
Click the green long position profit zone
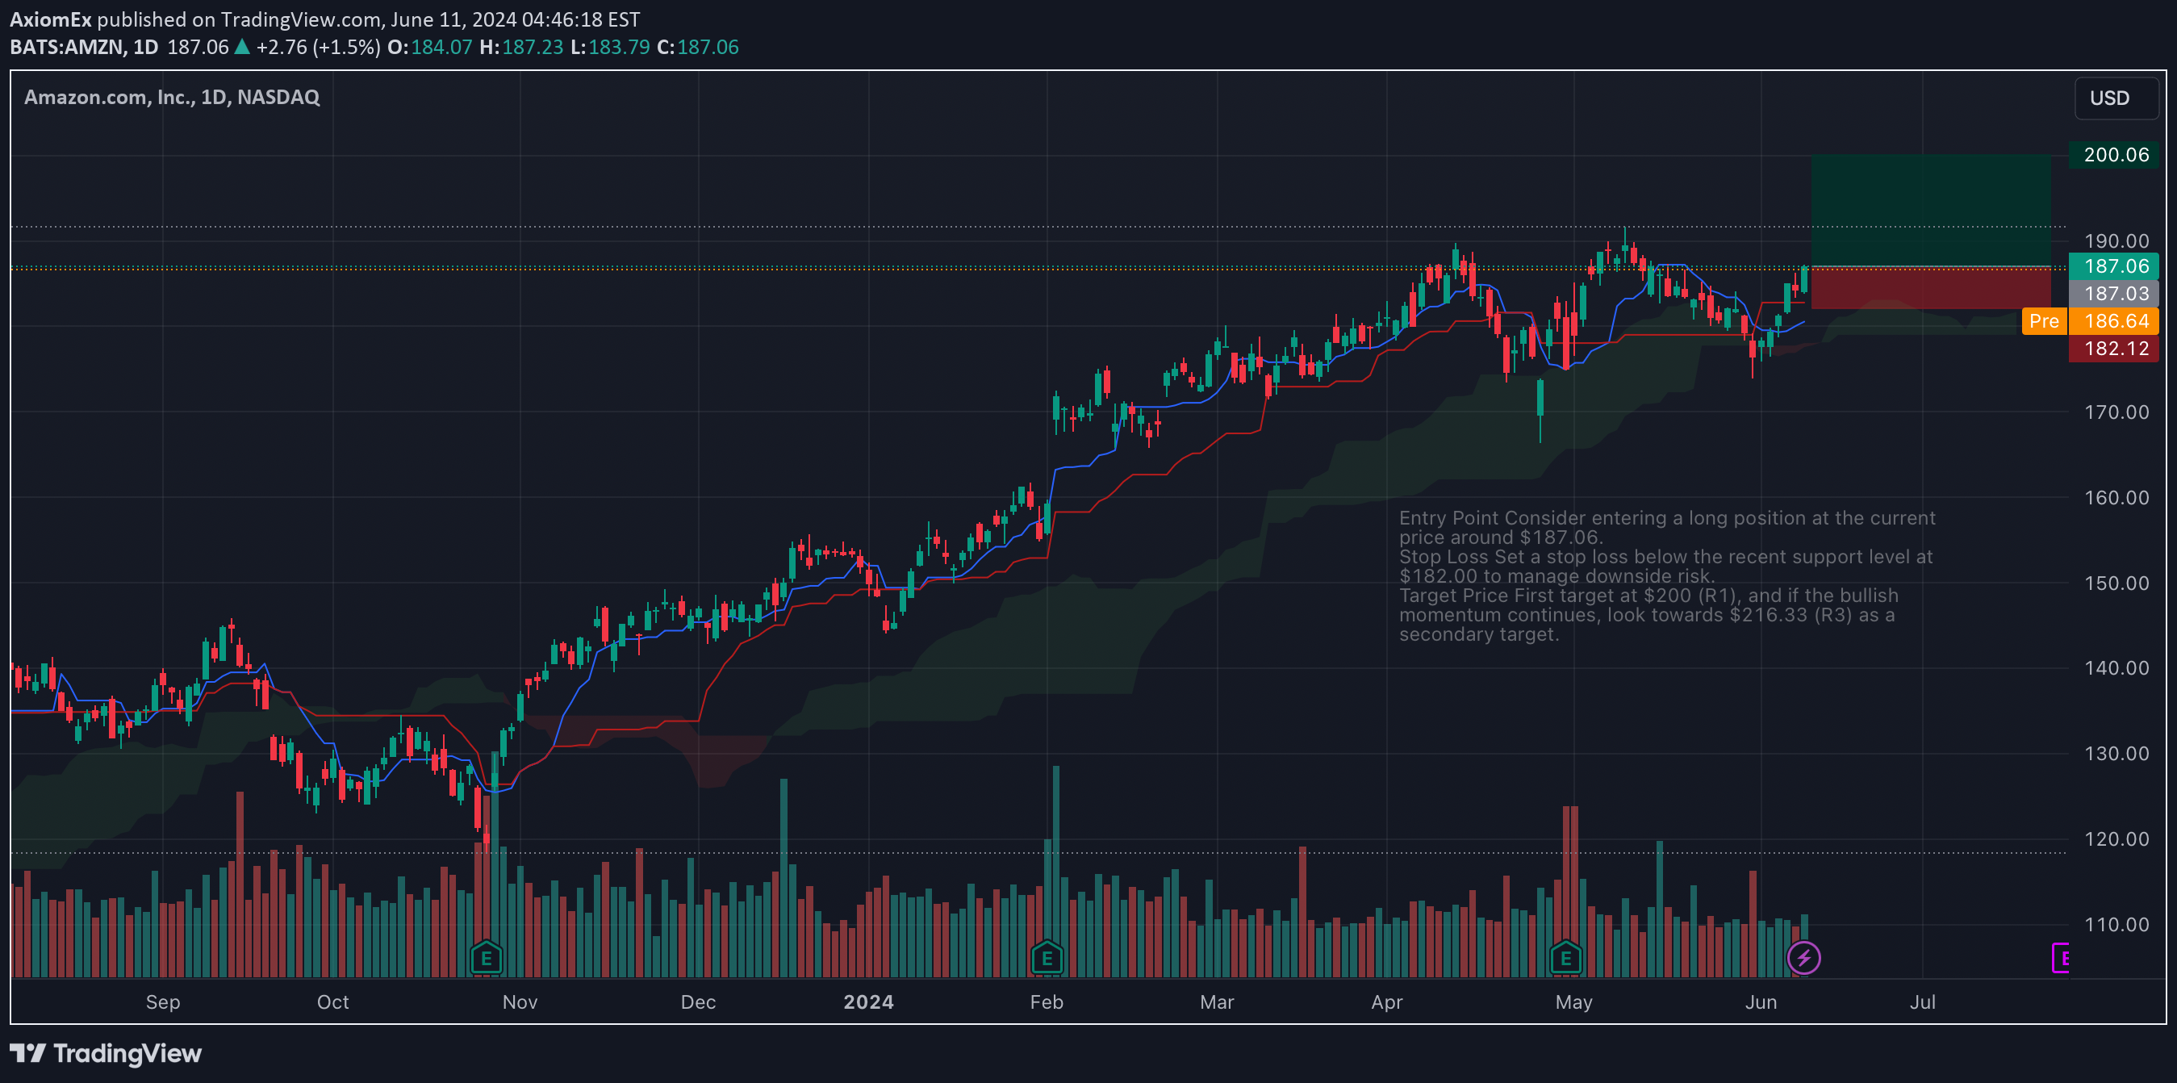pyautogui.click(x=1931, y=211)
